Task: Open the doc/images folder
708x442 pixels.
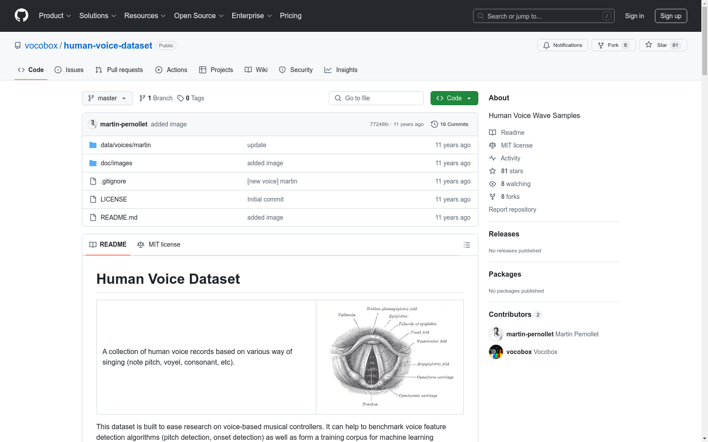Action: click(x=116, y=163)
